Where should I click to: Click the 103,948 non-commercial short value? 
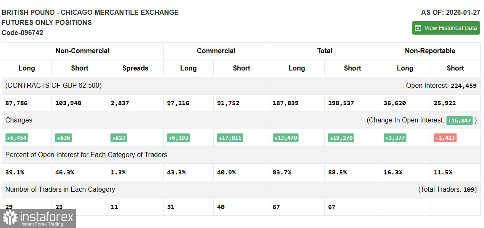pyautogui.click(x=68, y=103)
